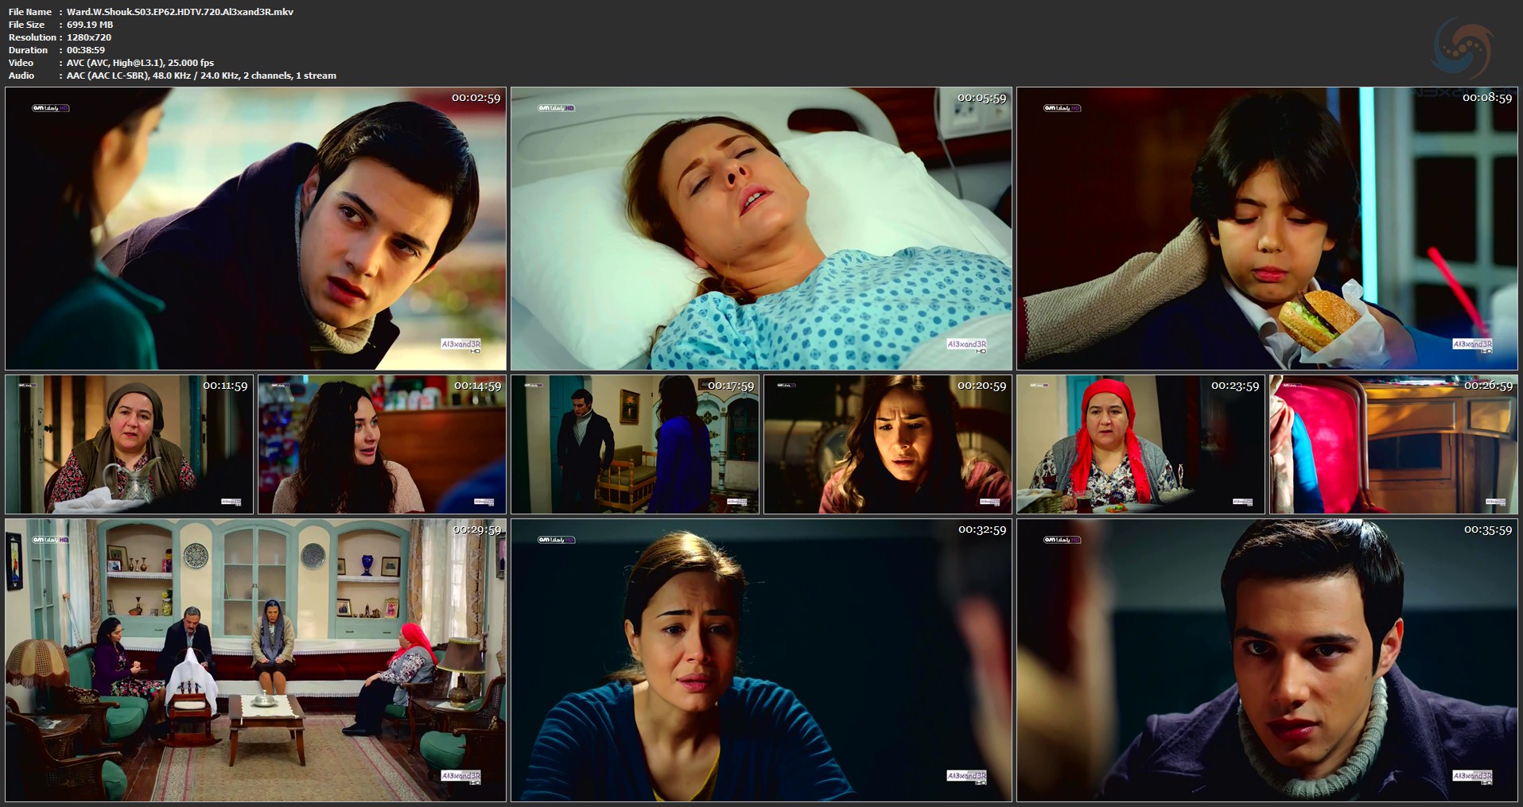Select the frame stamped 00:11:59

pyautogui.click(x=129, y=444)
